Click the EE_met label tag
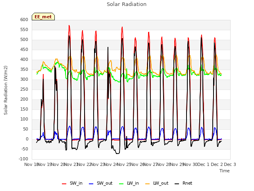254x191 pixels. pyautogui.click(x=43, y=17)
